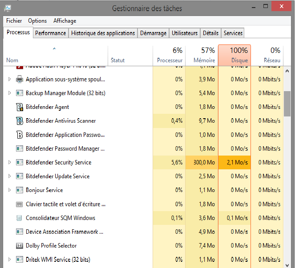Sort by Processeur 6% column header
295x268 pixels.
pyautogui.click(x=169, y=56)
